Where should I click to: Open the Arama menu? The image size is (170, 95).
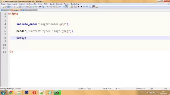pyautogui.click(x=15, y=4)
